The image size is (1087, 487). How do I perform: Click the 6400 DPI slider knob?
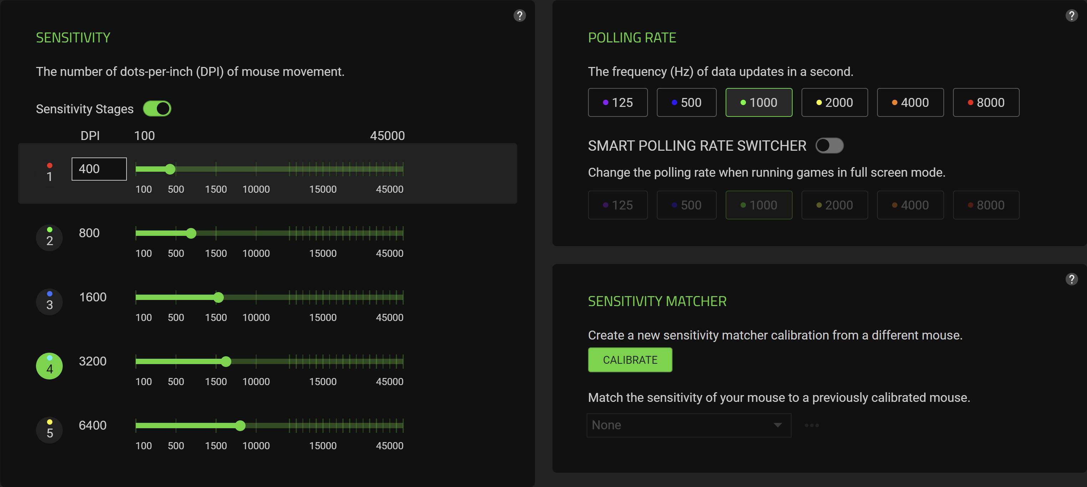pyautogui.click(x=240, y=425)
